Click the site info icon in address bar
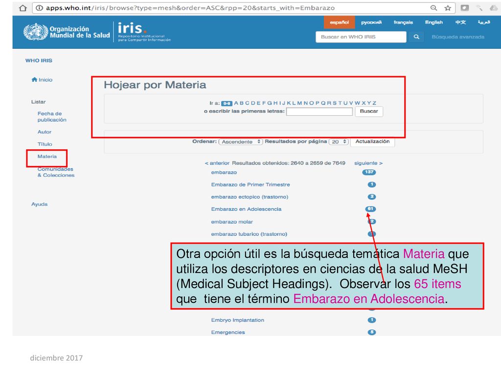 click(x=39, y=8)
